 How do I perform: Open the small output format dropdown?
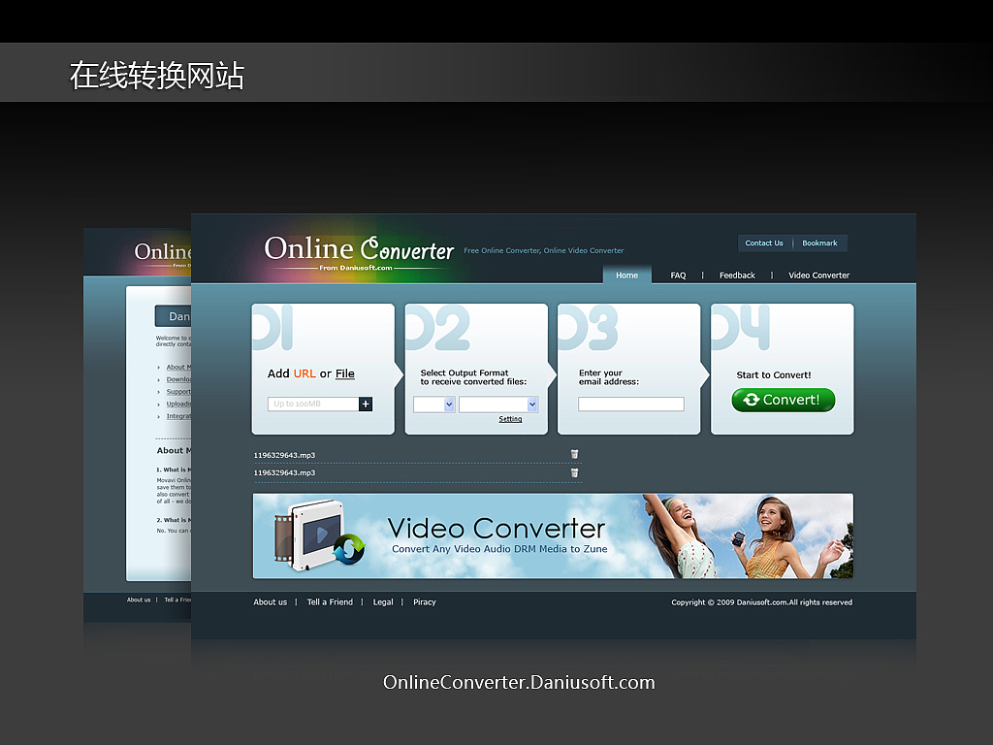[433, 405]
